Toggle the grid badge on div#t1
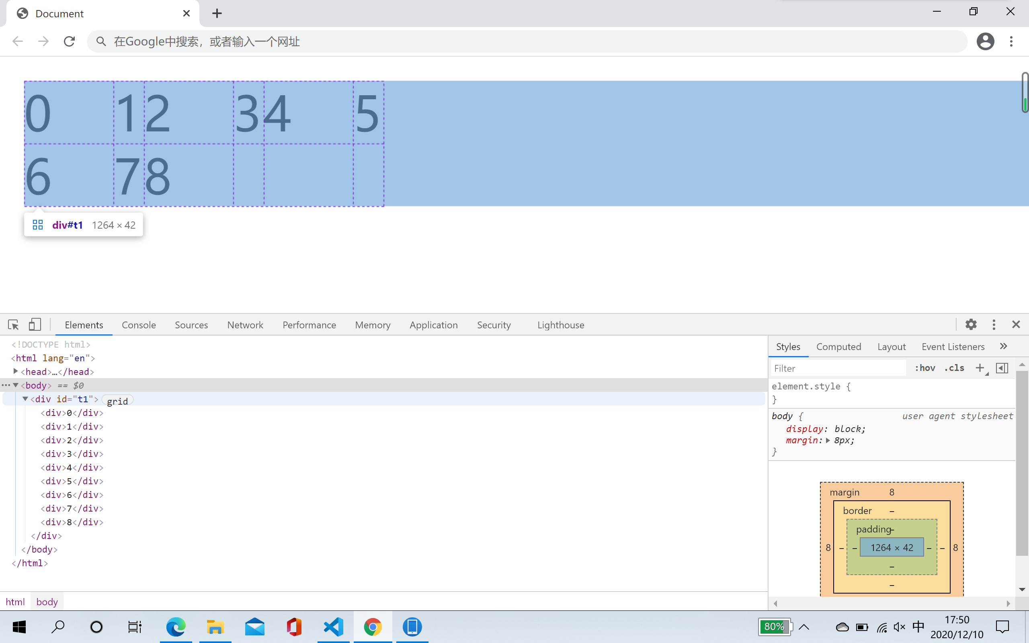This screenshot has height=643, width=1029. (x=117, y=401)
